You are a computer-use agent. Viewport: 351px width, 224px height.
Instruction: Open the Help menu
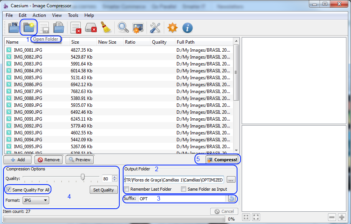(x=89, y=15)
